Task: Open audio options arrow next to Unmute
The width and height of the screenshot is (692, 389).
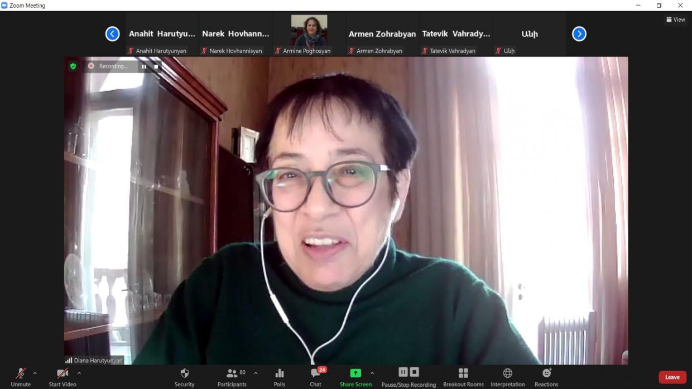Action: click(35, 373)
